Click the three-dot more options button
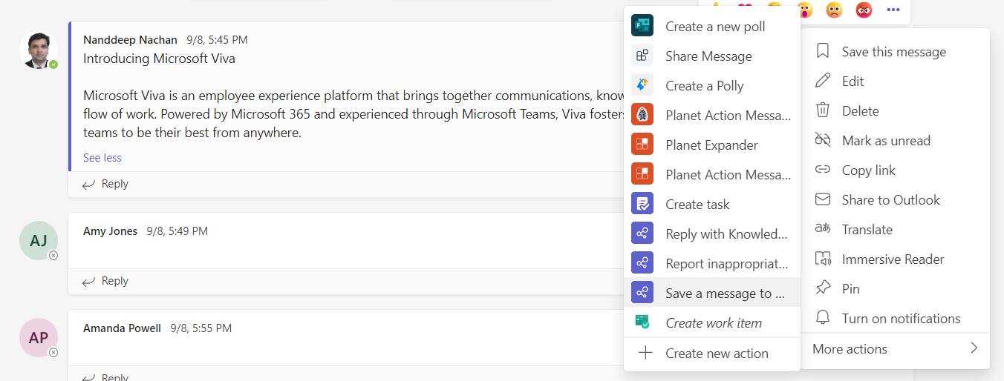The image size is (1004, 381). tap(893, 10)
